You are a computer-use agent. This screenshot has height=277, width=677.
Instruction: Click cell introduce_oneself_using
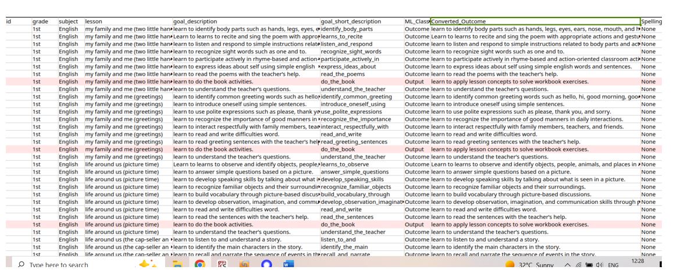[x=362, y=105]
